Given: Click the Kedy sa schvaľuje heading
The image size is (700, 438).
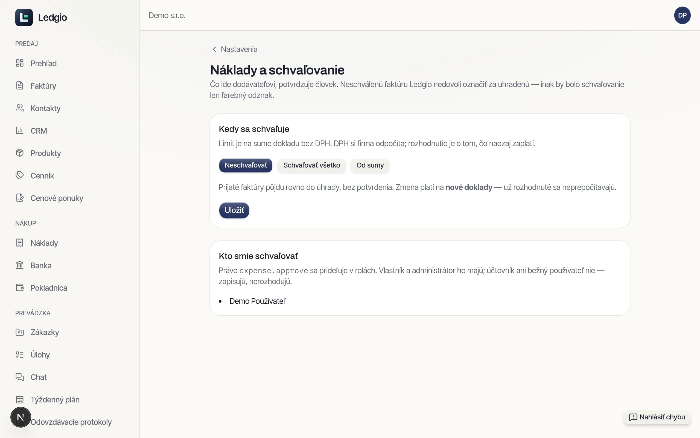Looking at the screenshot, I should pos(254,129).
